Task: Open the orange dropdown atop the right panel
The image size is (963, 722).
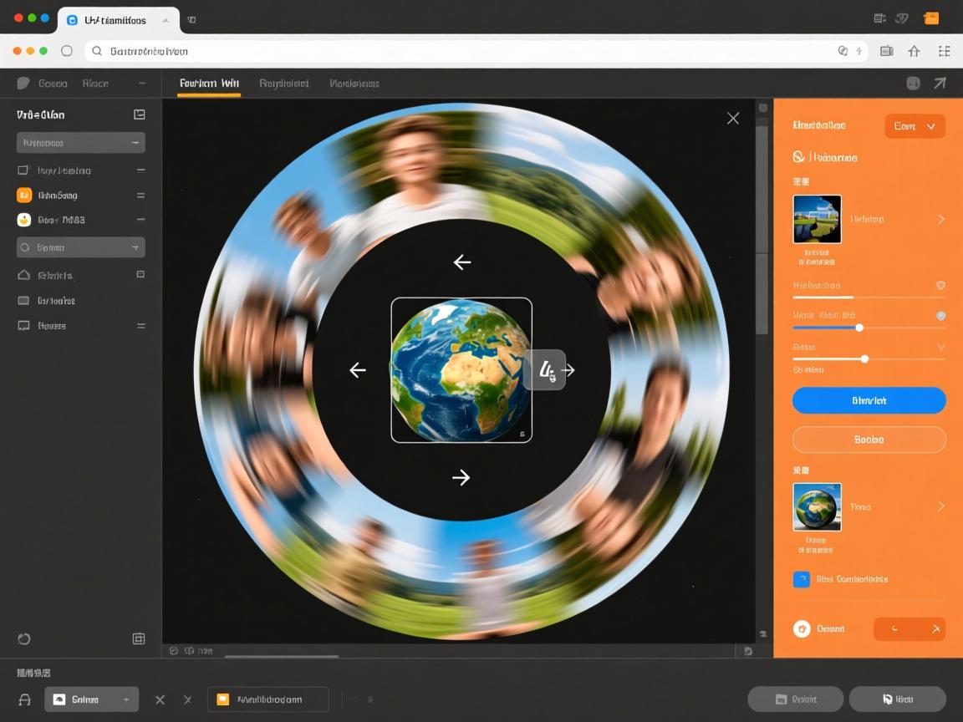Action: (915, 126)
